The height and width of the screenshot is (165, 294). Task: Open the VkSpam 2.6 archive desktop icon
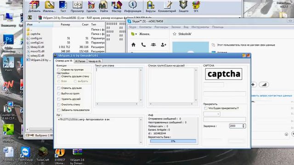click(77, 157)
